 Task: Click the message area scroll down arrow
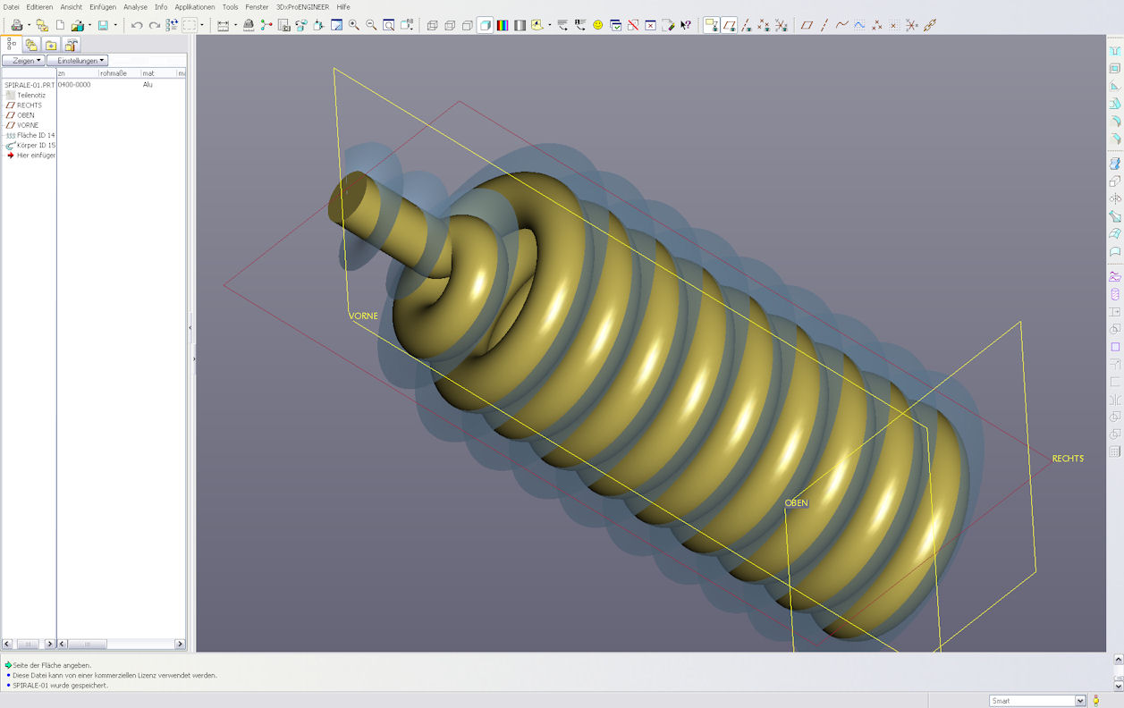(1119, 685)
